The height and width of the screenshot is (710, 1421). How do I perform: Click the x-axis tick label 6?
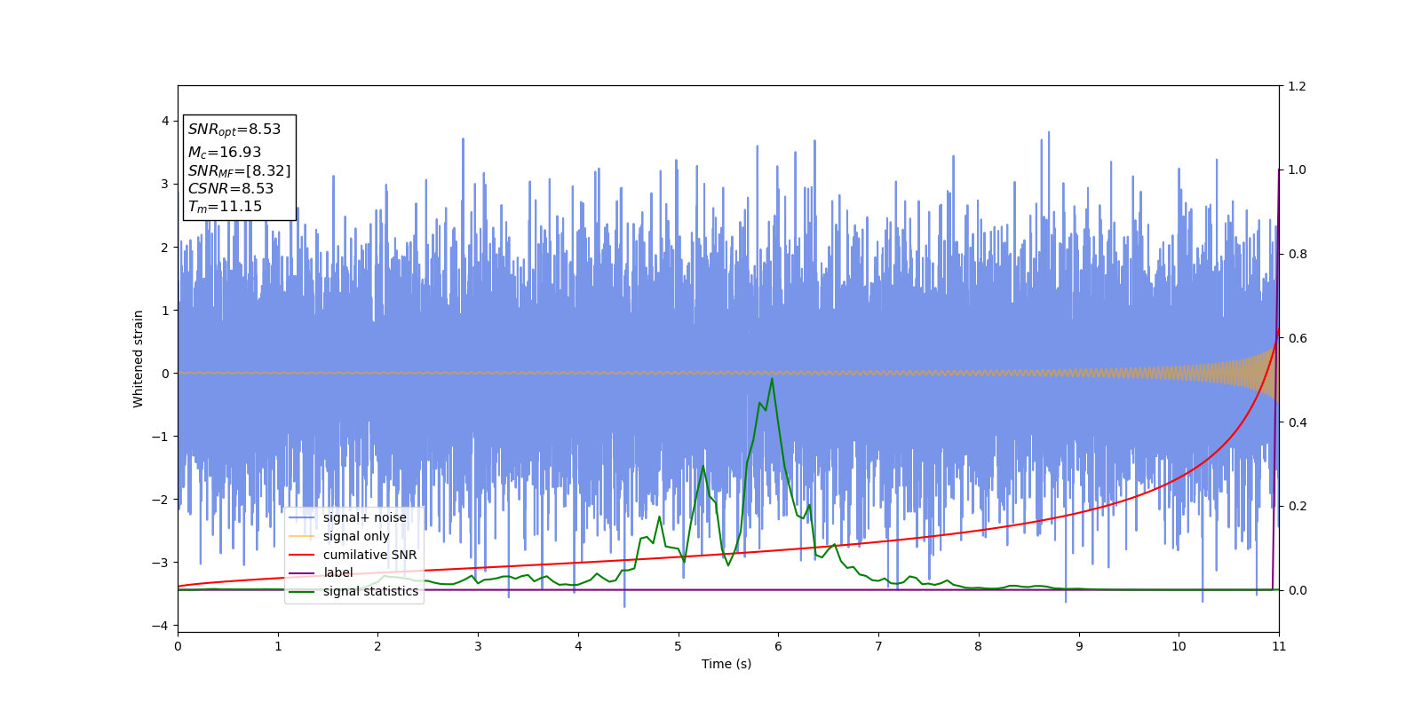(x=778, y=646)
